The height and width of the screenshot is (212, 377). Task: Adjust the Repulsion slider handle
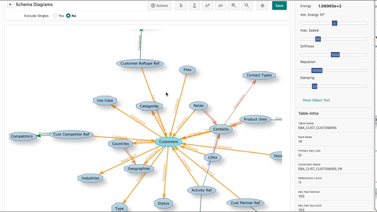pyautogui.click(x=317, y=71)
